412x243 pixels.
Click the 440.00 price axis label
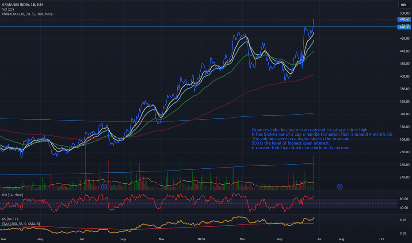(x=404, y=51)
